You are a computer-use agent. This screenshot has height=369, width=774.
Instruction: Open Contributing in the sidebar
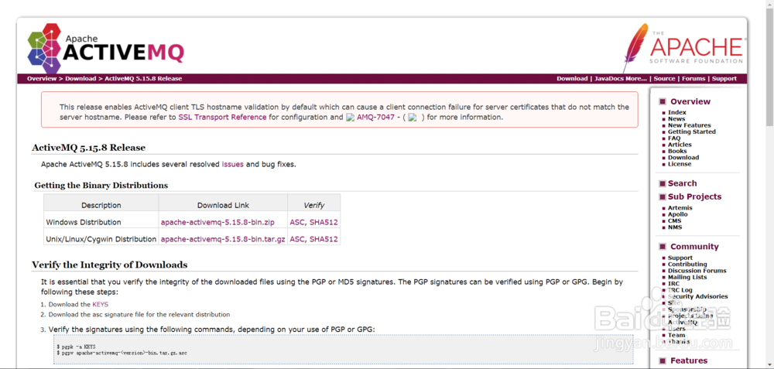tap(687, 265)
